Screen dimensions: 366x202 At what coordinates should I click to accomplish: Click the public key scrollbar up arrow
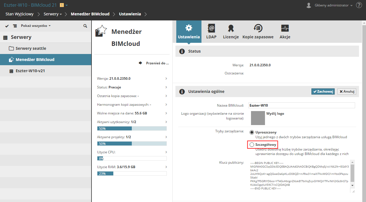coord(352,162)
